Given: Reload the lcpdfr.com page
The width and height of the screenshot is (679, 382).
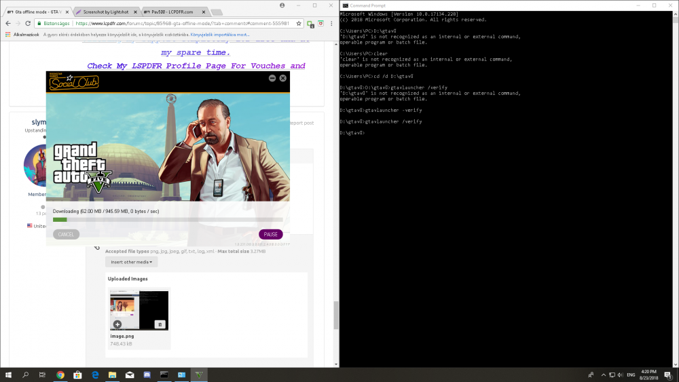Looking at the screenshot, I should [28, 23].
